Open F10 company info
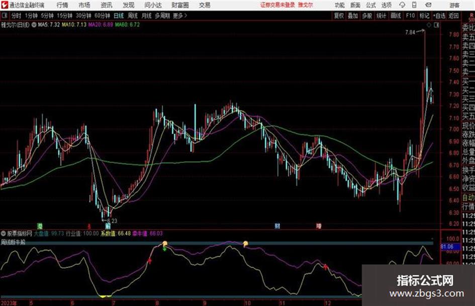This screenshot has height=306, width=475. [410, 16]
